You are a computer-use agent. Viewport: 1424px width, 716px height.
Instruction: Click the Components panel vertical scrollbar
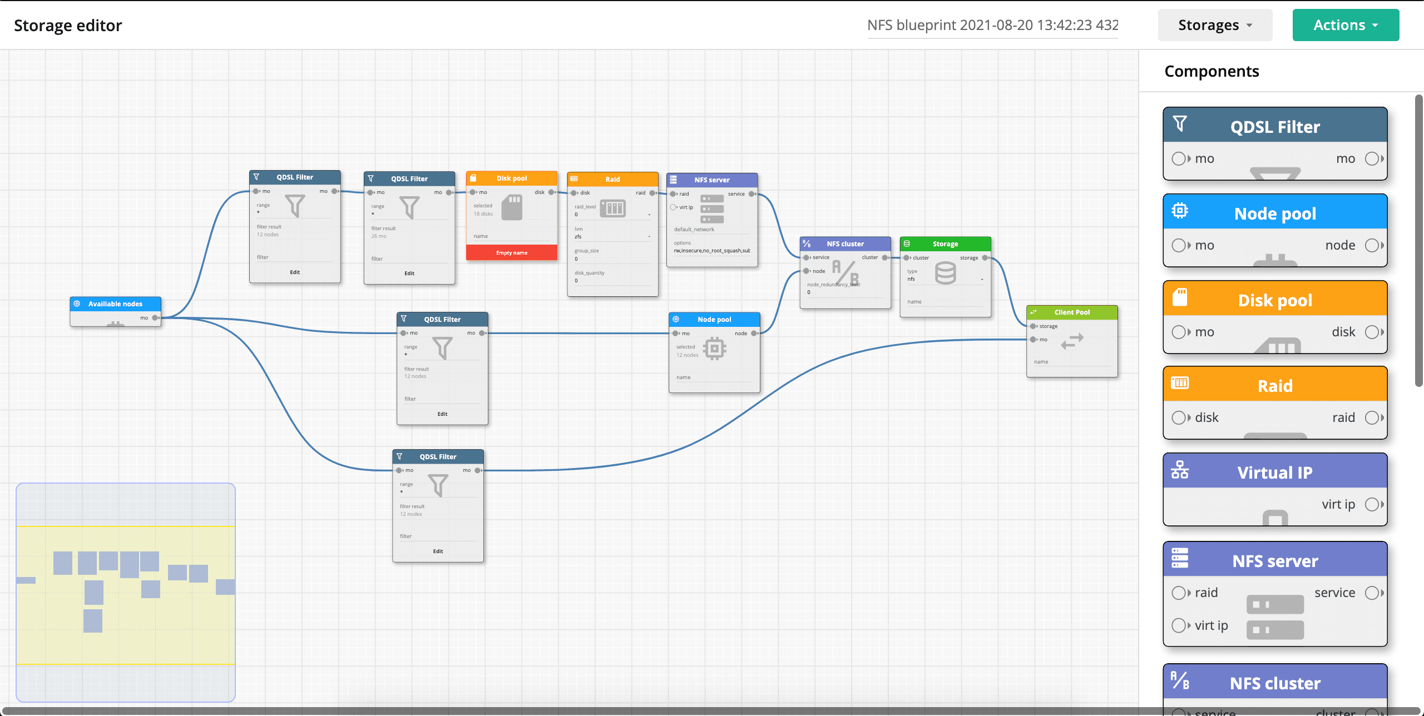point(1419,240)
